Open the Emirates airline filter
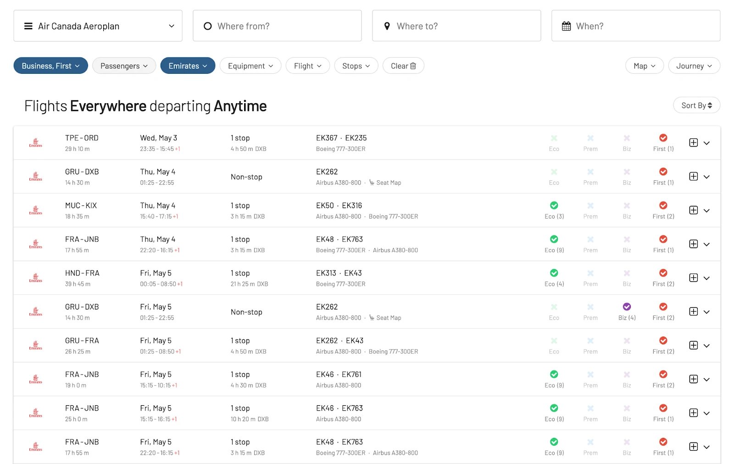 click(x=188, y=66)
